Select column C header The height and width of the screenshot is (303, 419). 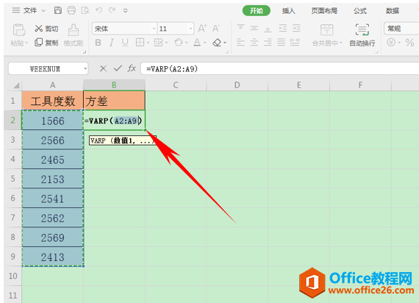pos(176,85)
